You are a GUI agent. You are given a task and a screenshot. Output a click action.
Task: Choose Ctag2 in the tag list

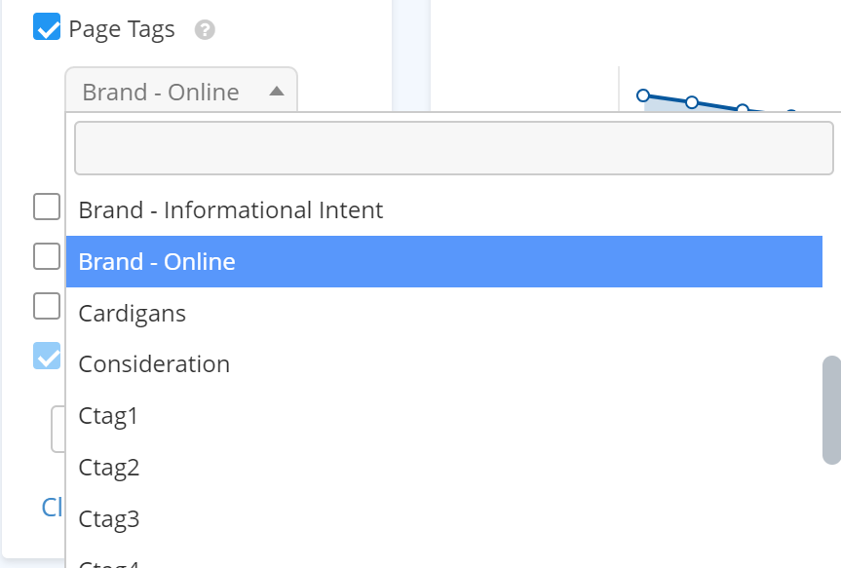pyautogui.click(x=109, y=468)
